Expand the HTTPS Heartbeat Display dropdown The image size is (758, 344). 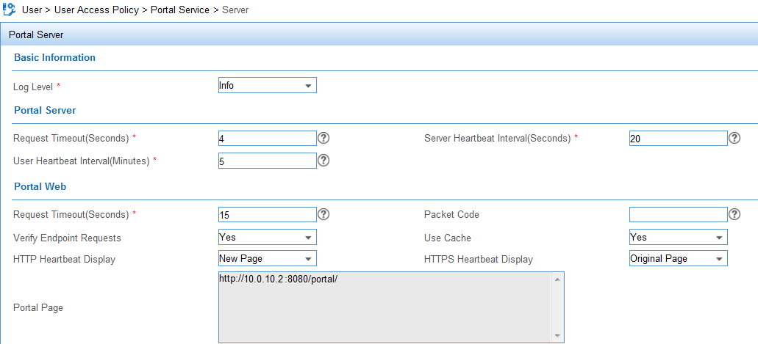click(679, 258)
